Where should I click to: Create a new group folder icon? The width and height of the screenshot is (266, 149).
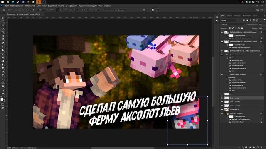(254, 147)
